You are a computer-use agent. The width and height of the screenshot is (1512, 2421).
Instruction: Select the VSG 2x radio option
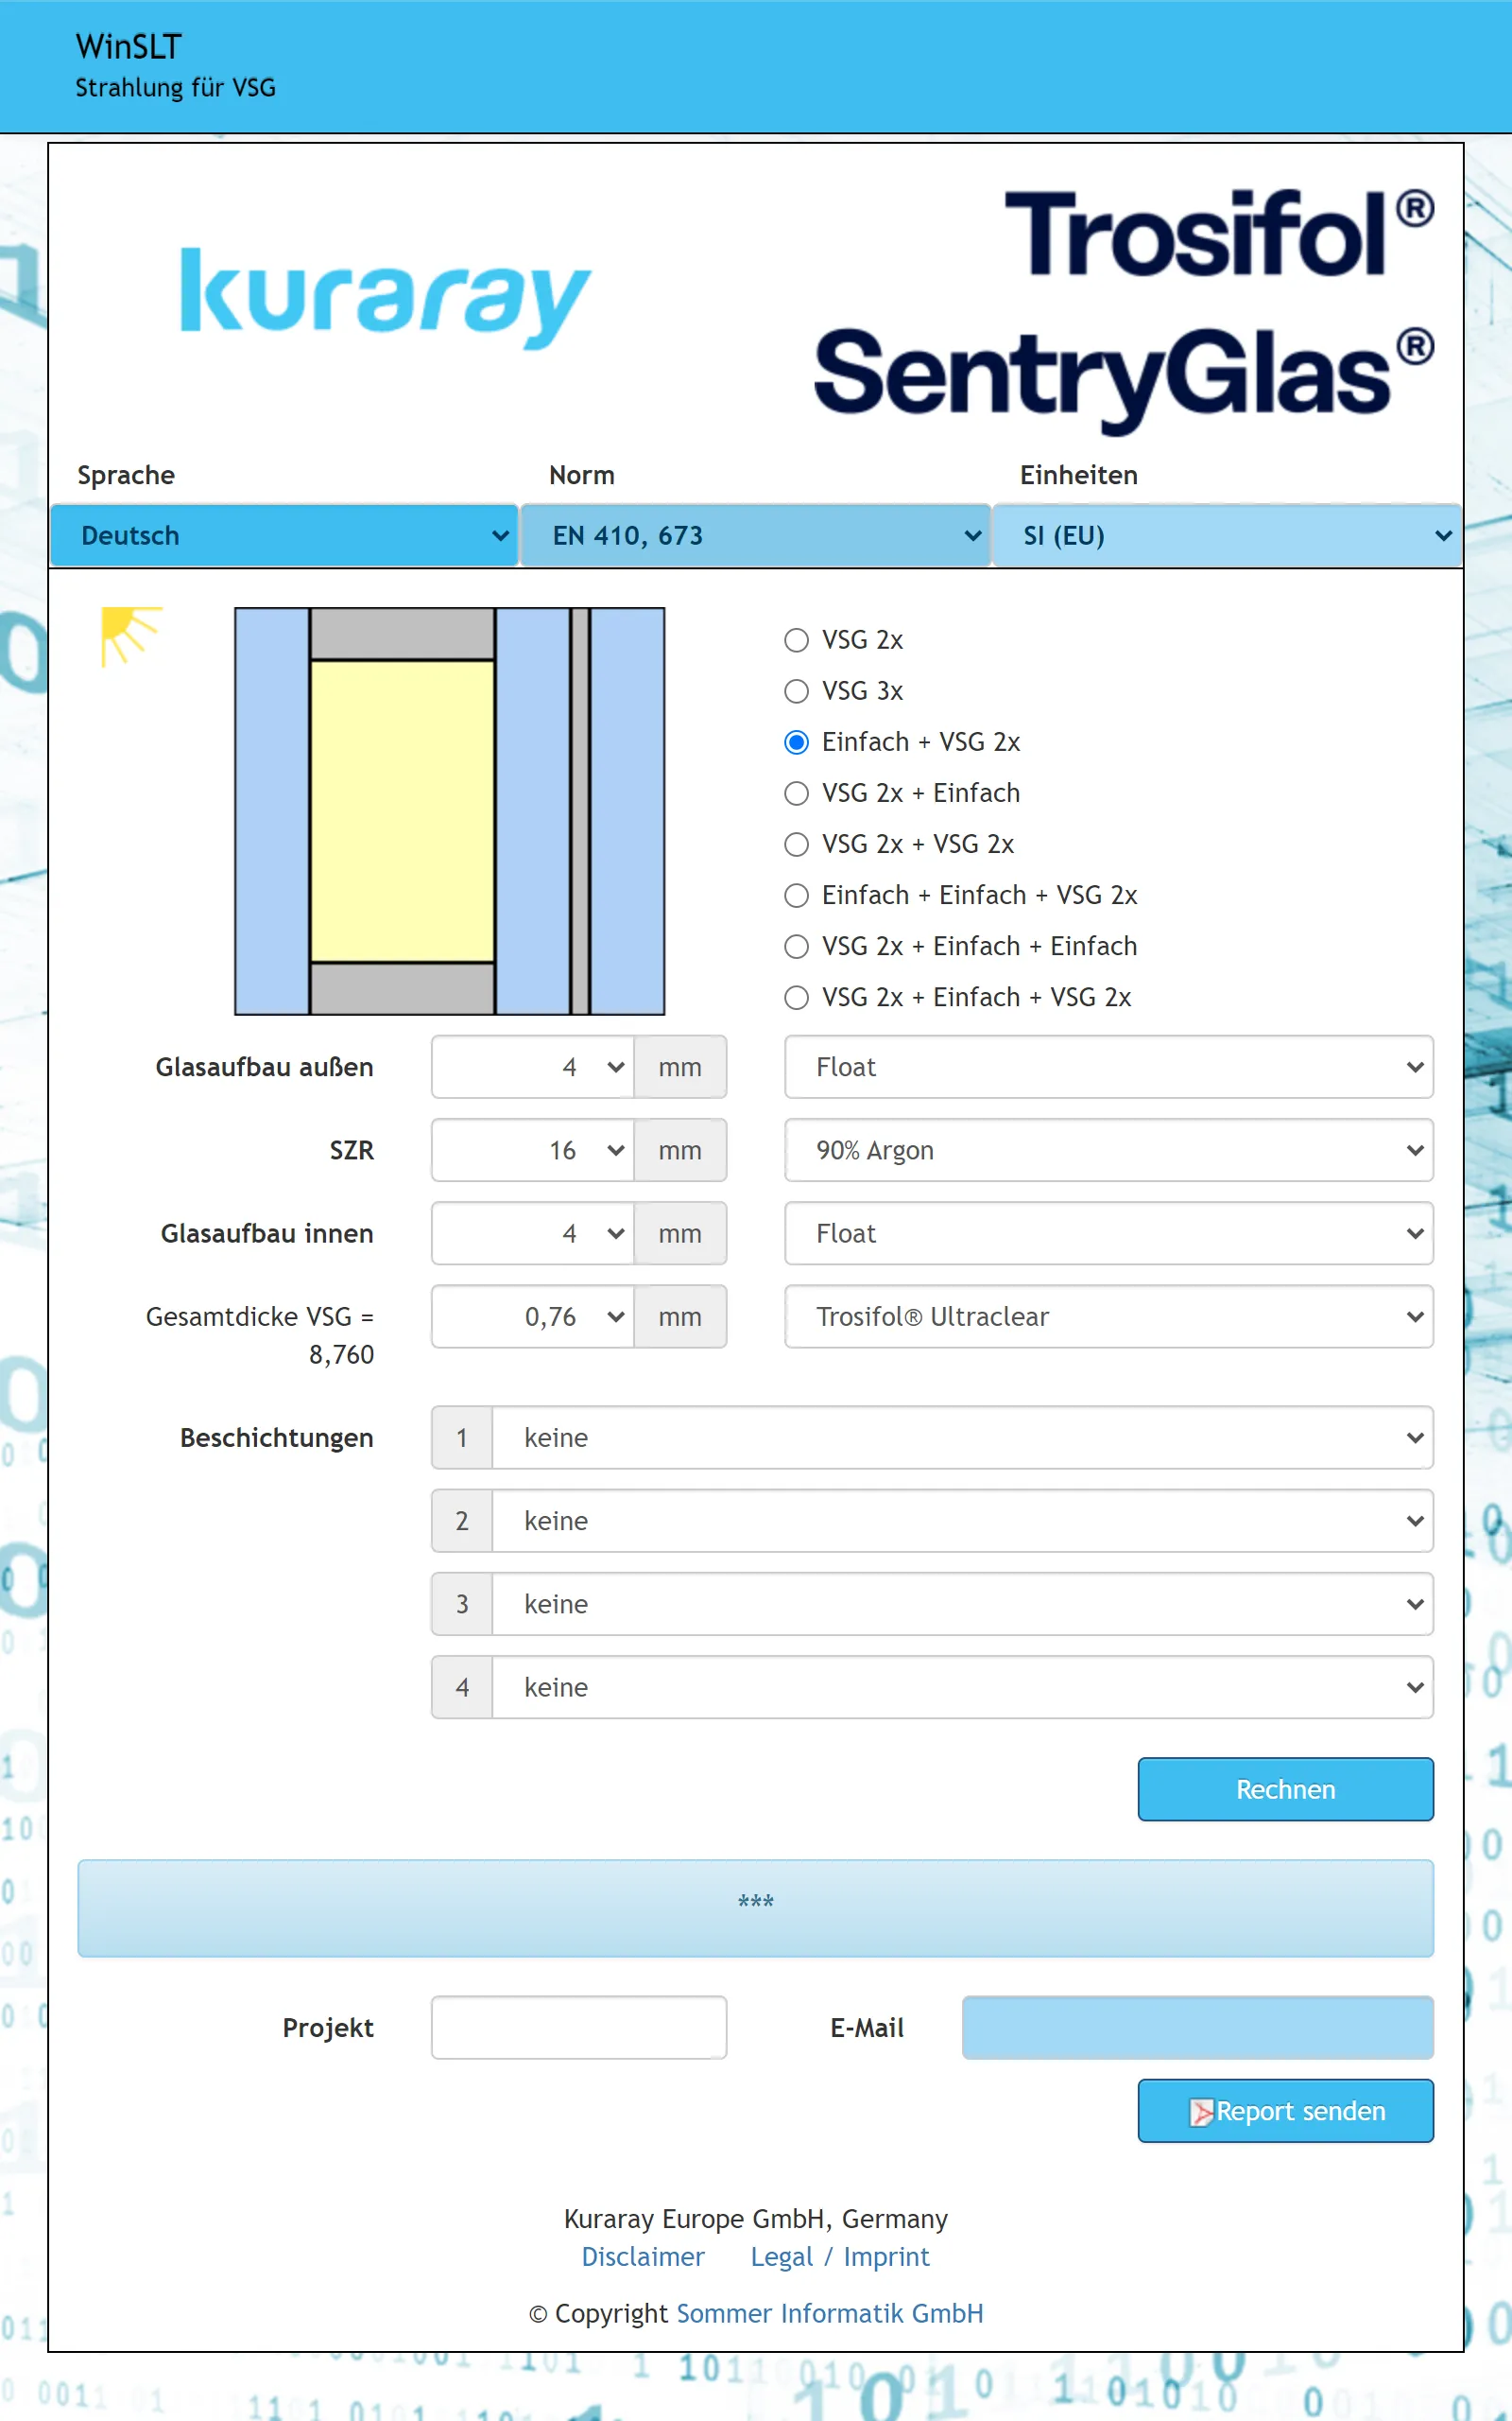pos(796,640)
